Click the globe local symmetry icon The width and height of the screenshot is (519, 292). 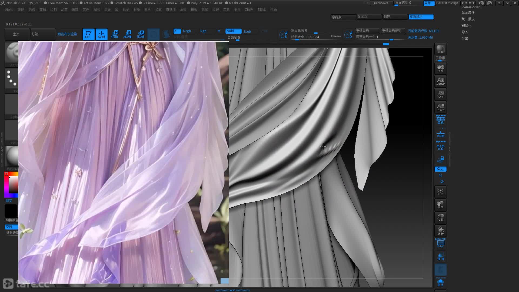(167, 34)
